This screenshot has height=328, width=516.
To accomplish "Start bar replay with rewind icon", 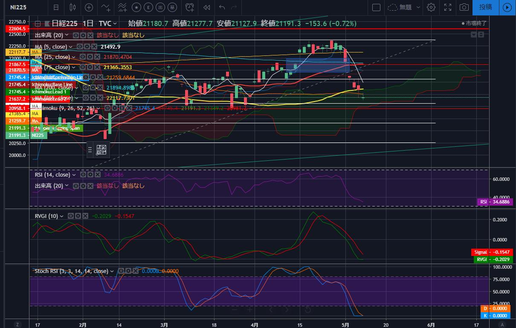I will point(207,7).
